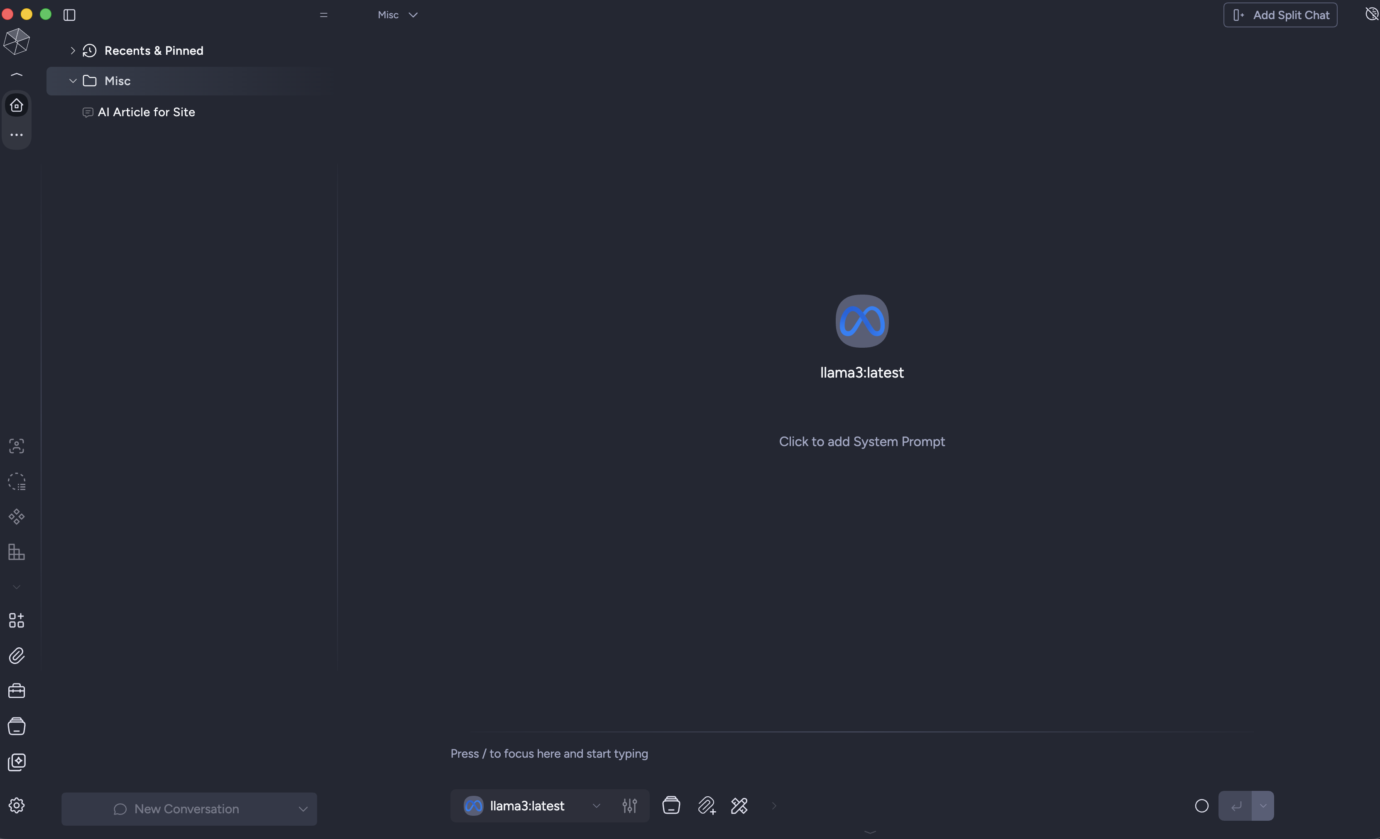1380x839 pixels.
Task: Open the add-widgets grid plus icon
Action: pos(17,620)
